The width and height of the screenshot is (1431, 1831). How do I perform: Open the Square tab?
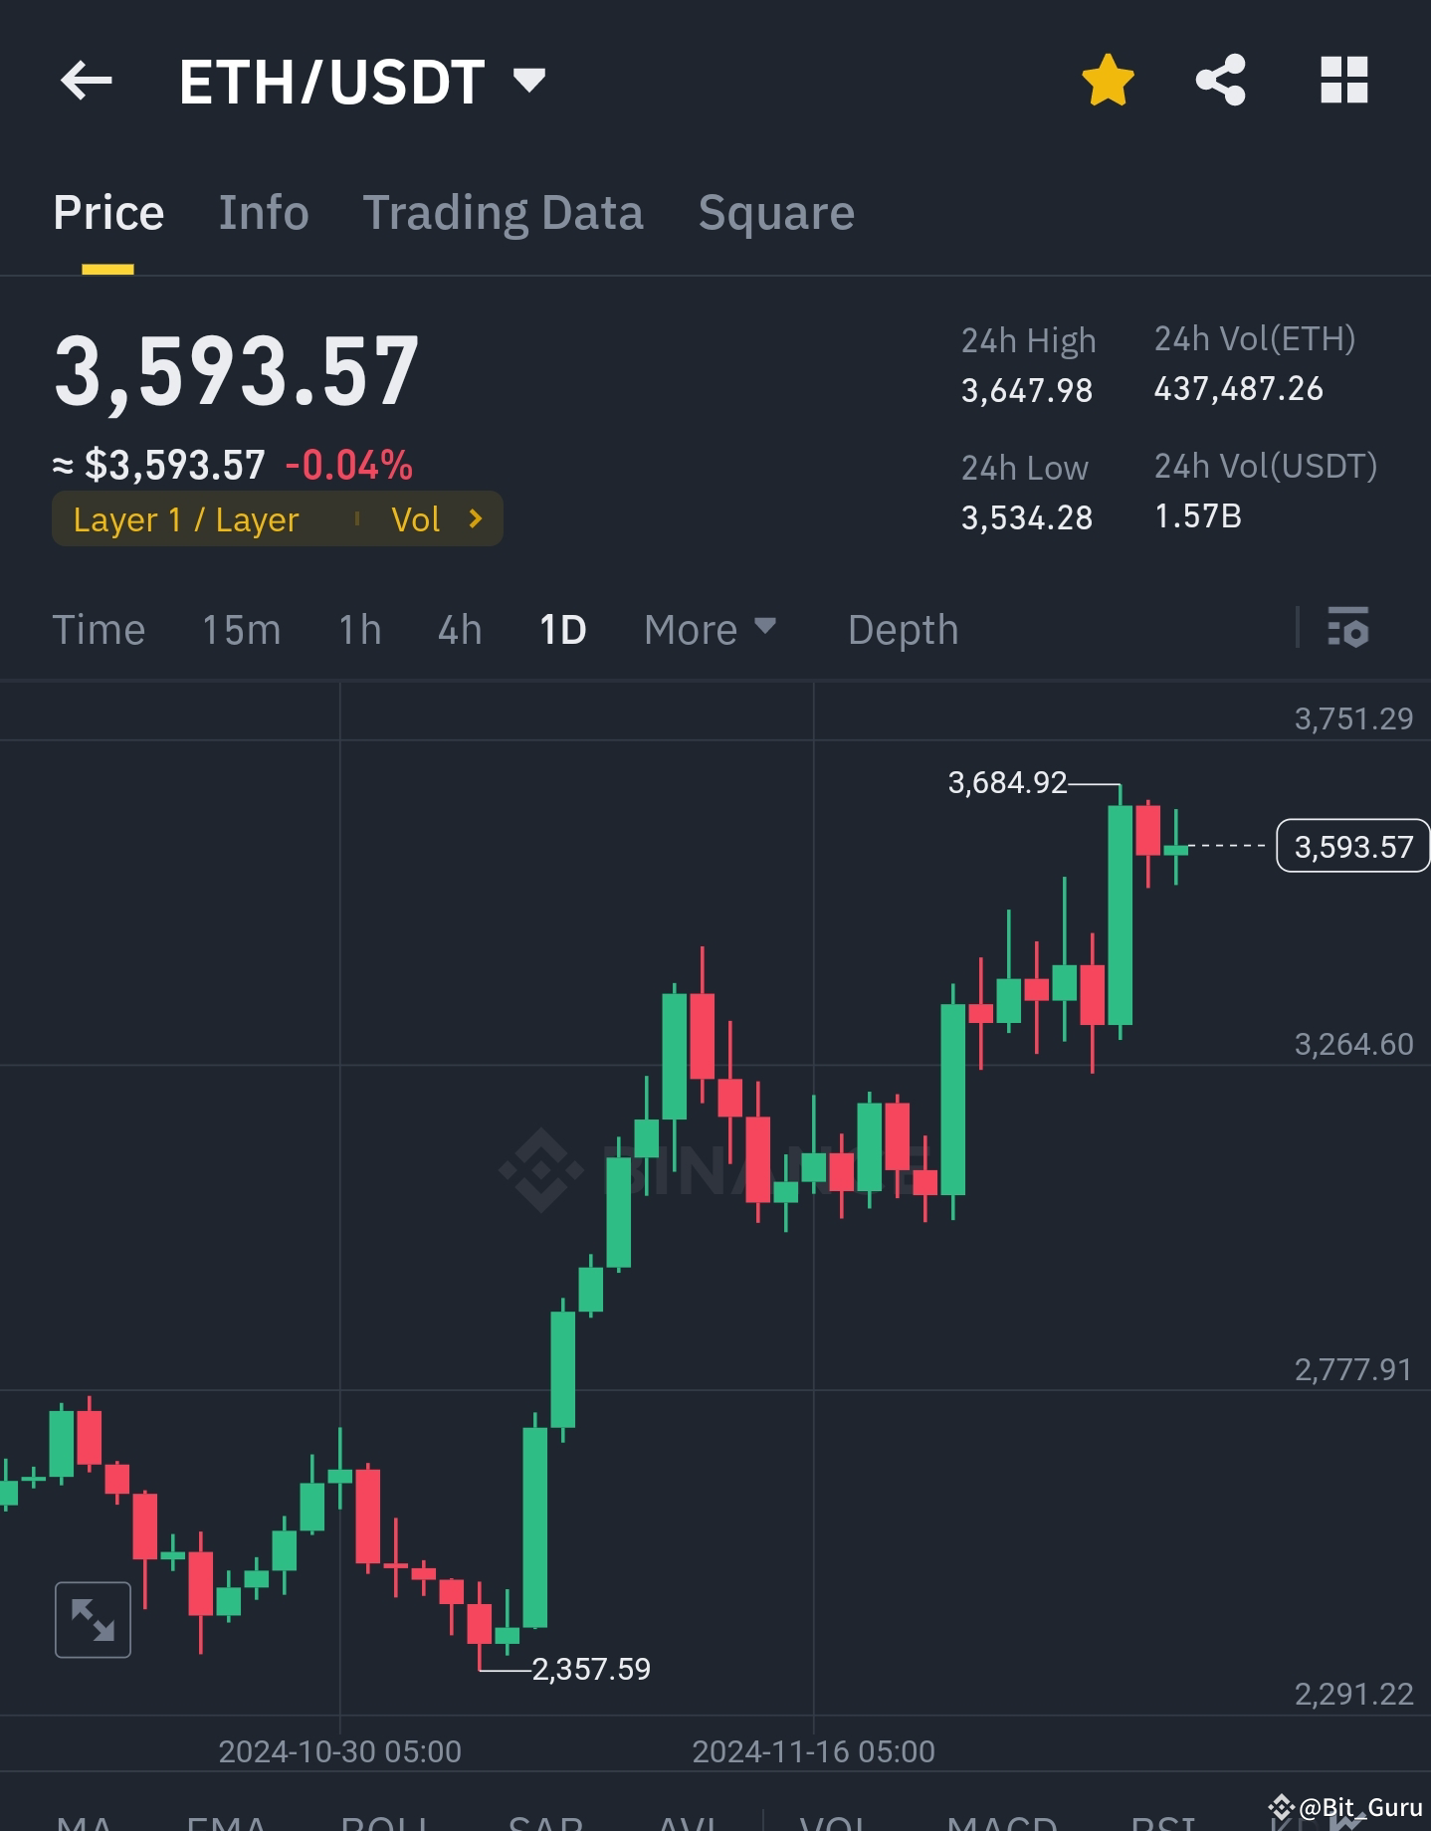[x=776, y=212]
